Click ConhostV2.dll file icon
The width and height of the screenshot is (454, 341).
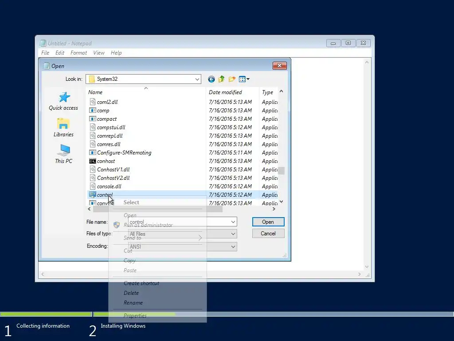pyautogui.click(x=92, y=178)
